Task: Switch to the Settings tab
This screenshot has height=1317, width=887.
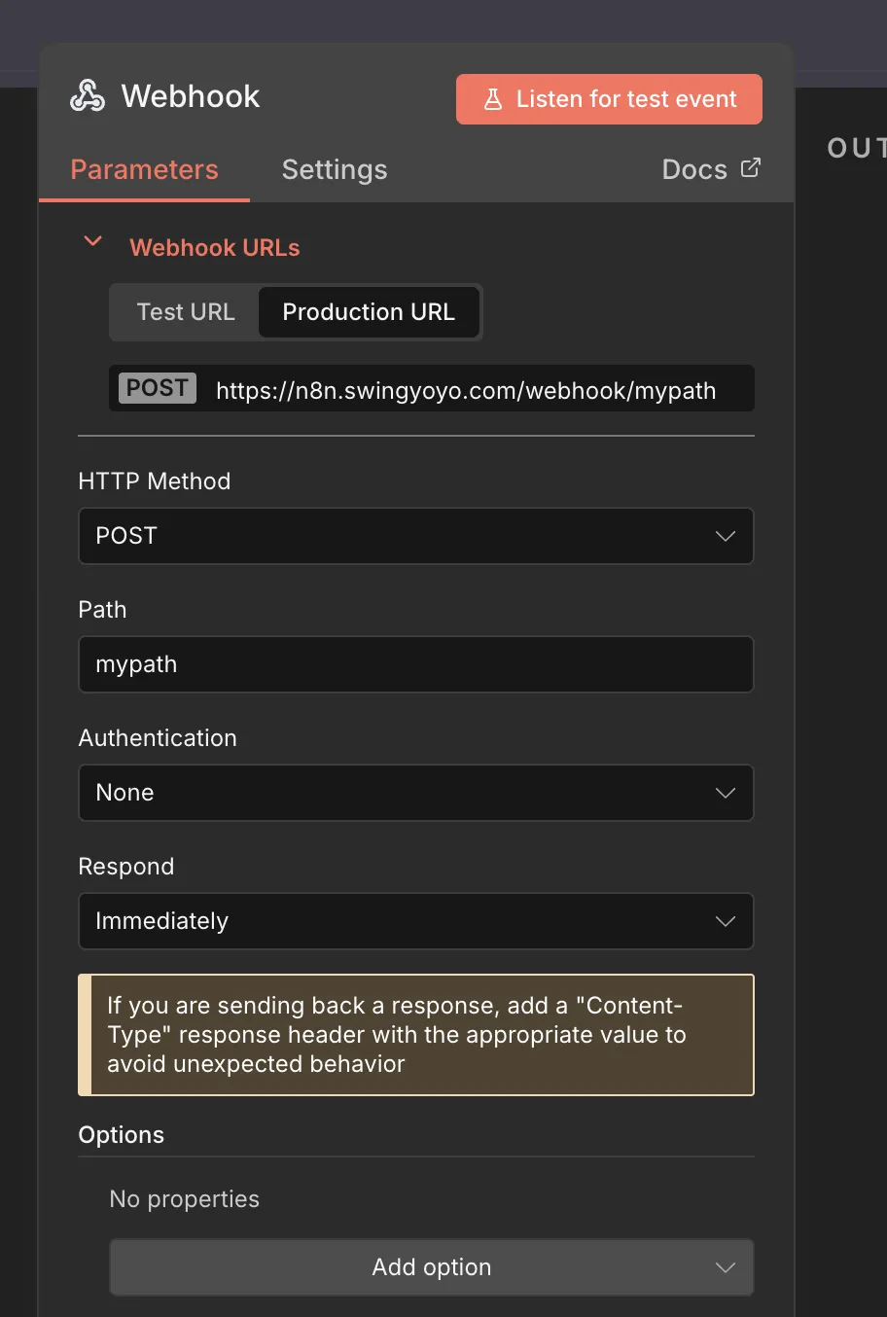Action: 334,169
